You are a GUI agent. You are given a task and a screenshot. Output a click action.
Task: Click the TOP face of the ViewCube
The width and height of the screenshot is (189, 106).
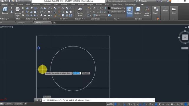[185, 37]
